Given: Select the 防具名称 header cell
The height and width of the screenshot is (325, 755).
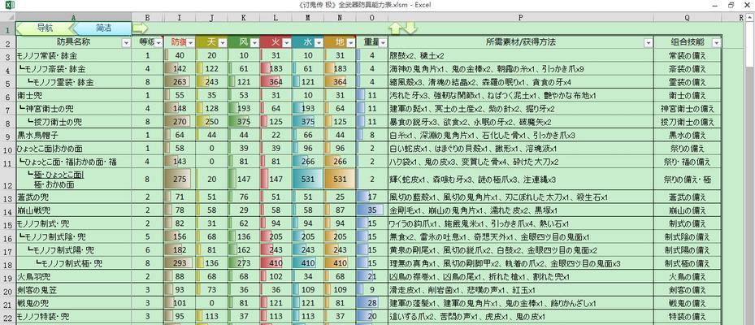Looking at the screenshot, I should 74,42.
